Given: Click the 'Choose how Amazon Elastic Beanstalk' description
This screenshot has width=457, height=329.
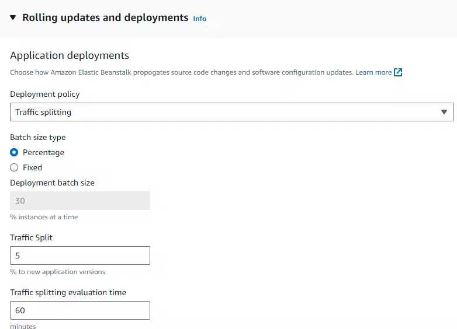Looking at the screenshot, I should 182,72.
